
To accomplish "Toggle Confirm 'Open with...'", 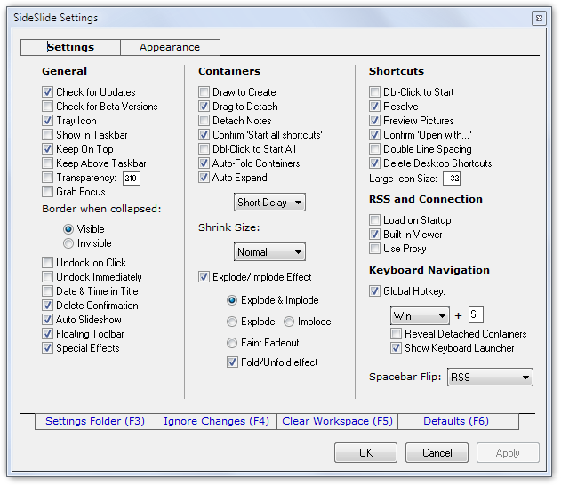I will tap(374, 135).
